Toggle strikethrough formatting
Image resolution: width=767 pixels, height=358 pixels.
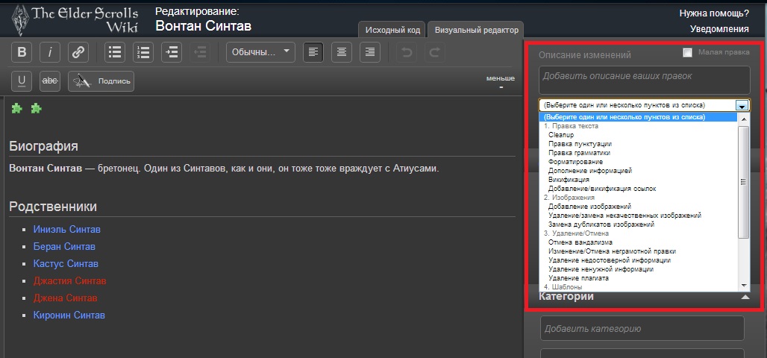pos(50,81)
